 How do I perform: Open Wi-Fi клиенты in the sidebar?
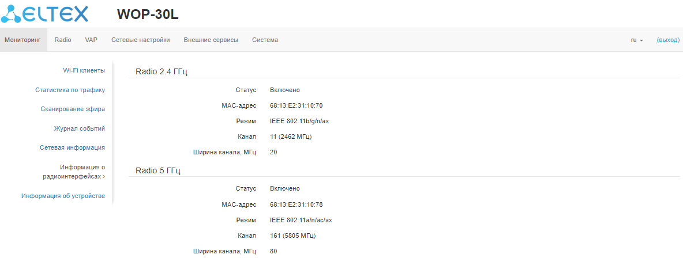[x=84, y=70]
